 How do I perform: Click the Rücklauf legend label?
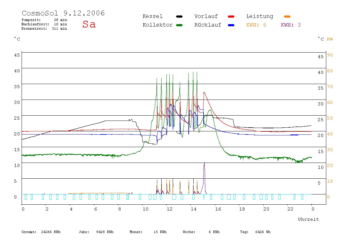click(208, 25)
